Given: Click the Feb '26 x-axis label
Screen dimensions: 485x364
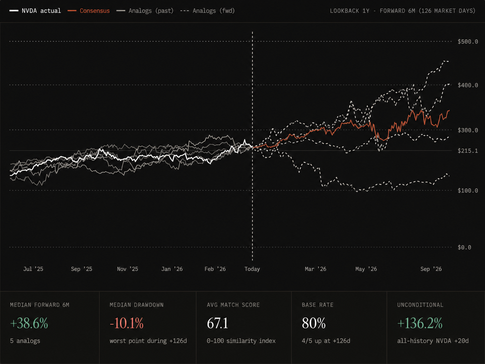Looking at the screenshot, I should click(x=215, y=269).
